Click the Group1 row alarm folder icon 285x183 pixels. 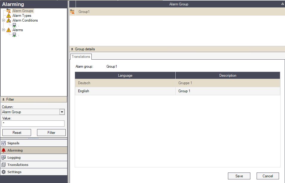coord(72,12)
